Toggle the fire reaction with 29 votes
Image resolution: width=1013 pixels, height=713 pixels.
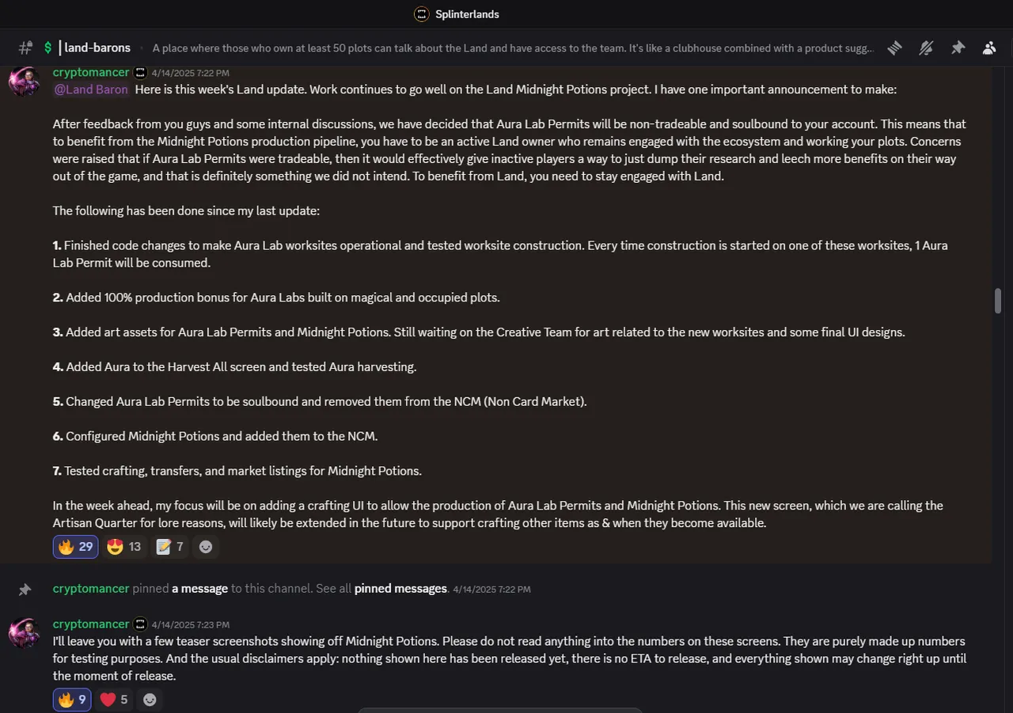pyautogui.click(x=76, y=547)
